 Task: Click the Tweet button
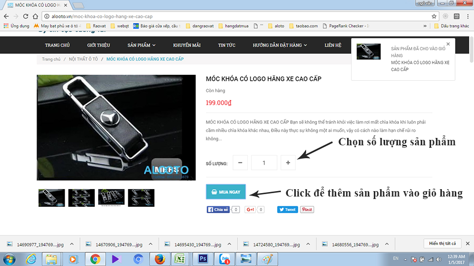287,210
